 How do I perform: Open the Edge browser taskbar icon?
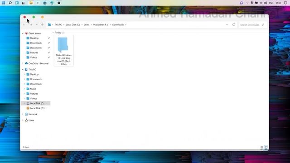click(52, 3)
